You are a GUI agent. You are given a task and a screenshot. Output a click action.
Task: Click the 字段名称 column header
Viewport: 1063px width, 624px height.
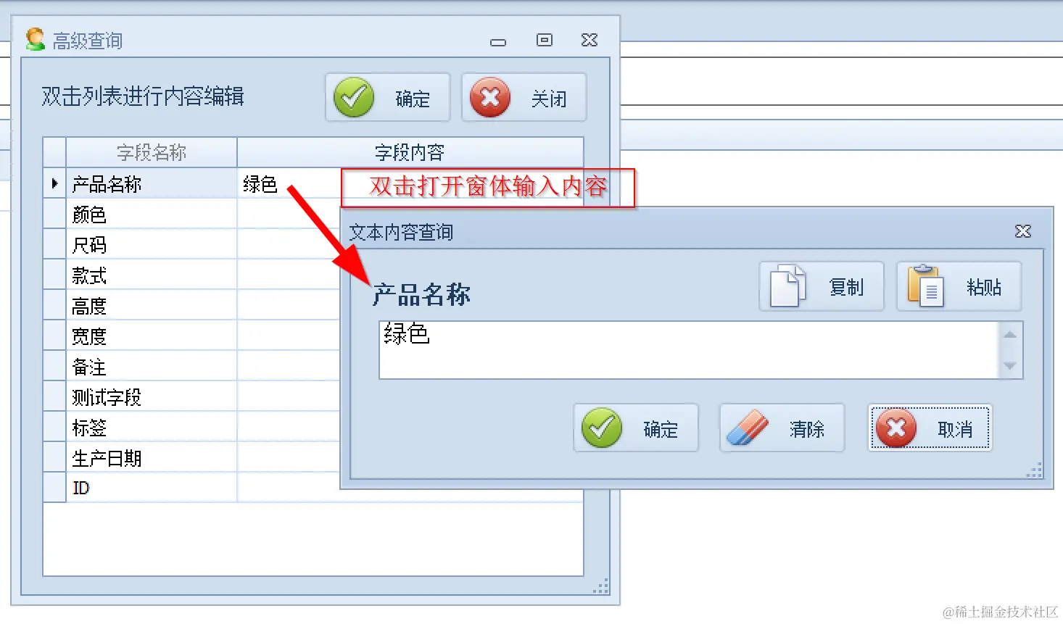(152, 152)
